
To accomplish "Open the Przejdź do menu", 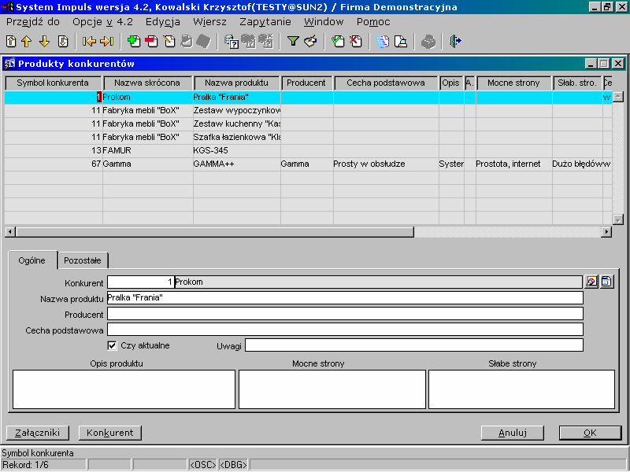I will [33, 22].
